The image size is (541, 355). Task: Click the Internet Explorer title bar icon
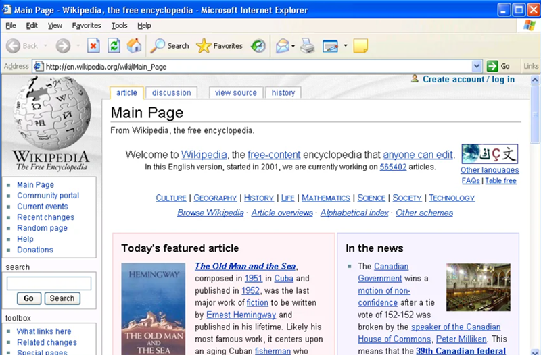pos(7,9)
